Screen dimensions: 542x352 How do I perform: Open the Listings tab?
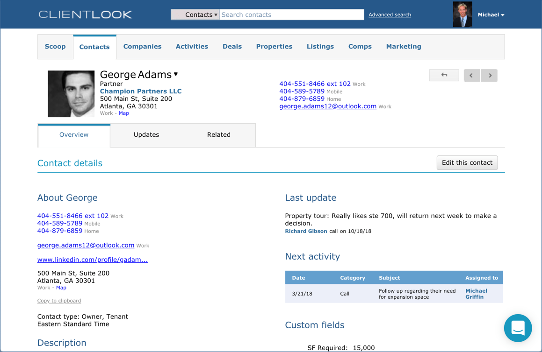coord(320,47)
